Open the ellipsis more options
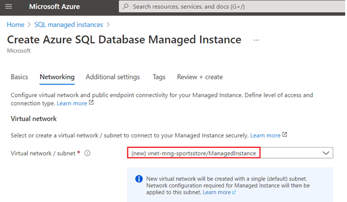The image size is (347, 202). click(x=256, y=40)
